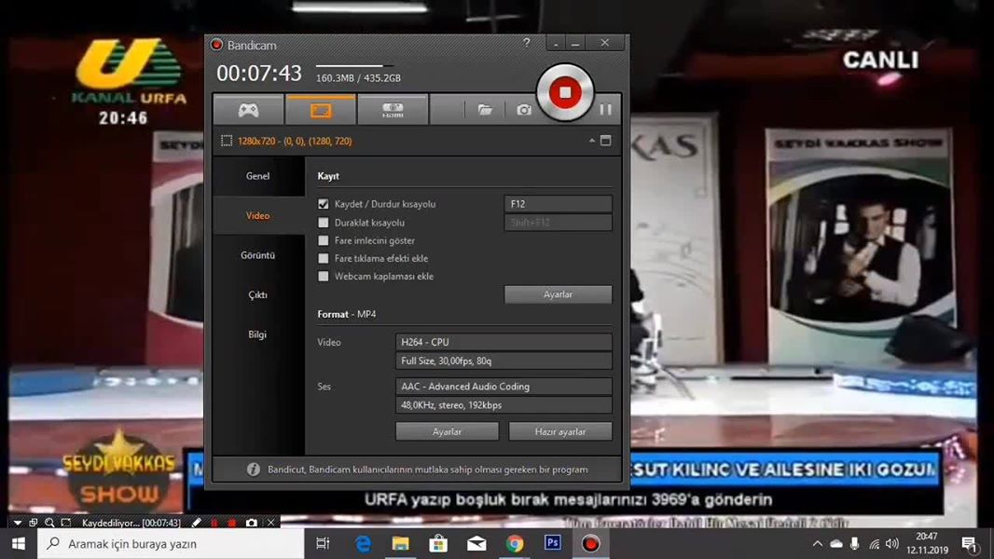Image resolution: width=994 pixels, height=559 pixels.
Task: Click the Bandicam taskbar button
Action: click(591, 544)
